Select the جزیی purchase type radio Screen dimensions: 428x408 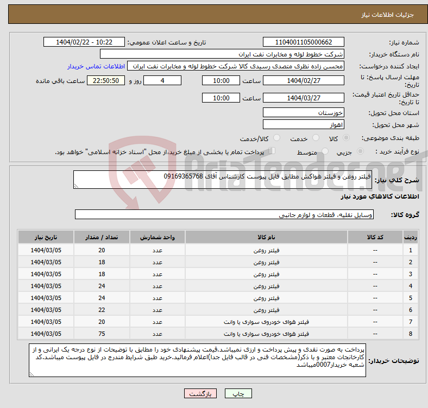point(360,151)
